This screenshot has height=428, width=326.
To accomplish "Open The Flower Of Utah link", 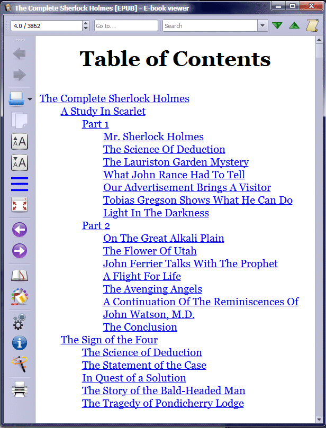I will click(x=150, y=251).
